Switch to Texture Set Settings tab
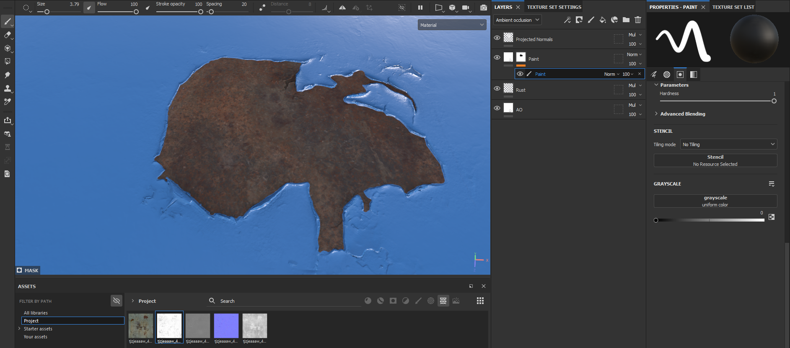This screenshot has height=348, width=790. 554,7
